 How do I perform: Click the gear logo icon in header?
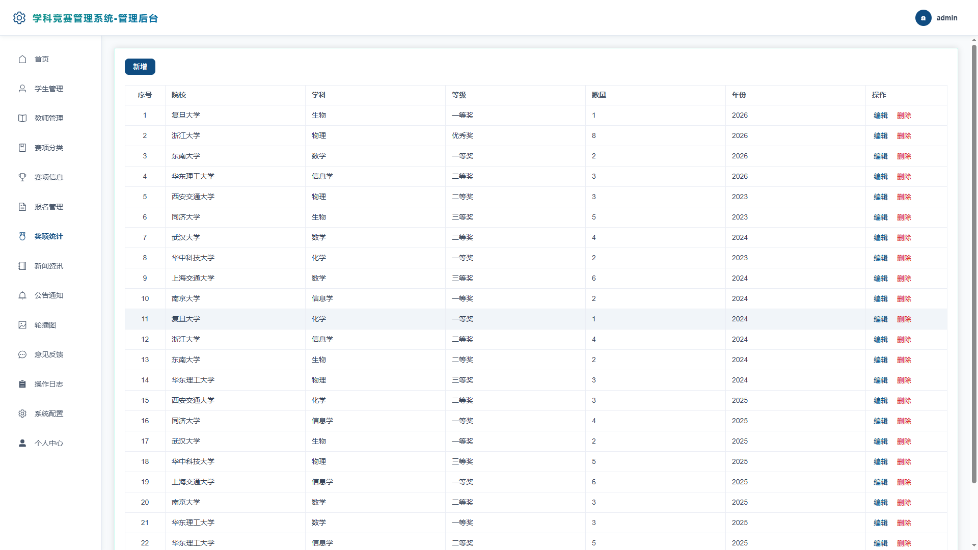pos(19,18)
